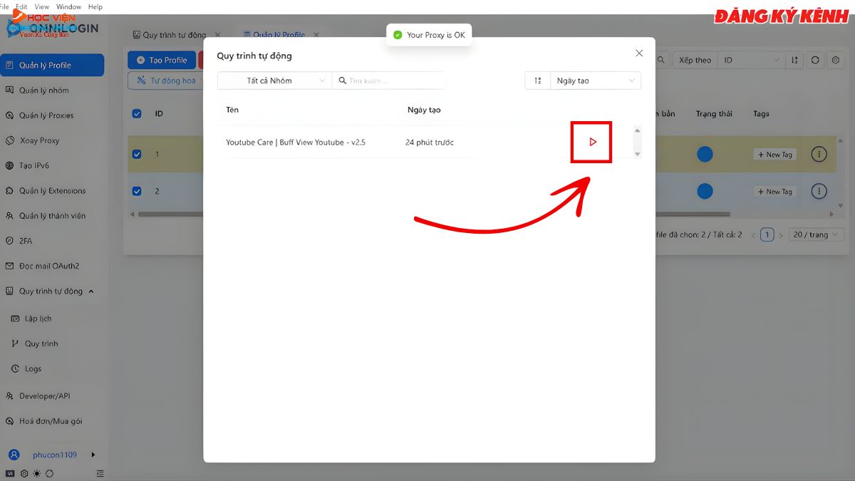Open the Edit menu in the menu bar

tap(20, 6)
